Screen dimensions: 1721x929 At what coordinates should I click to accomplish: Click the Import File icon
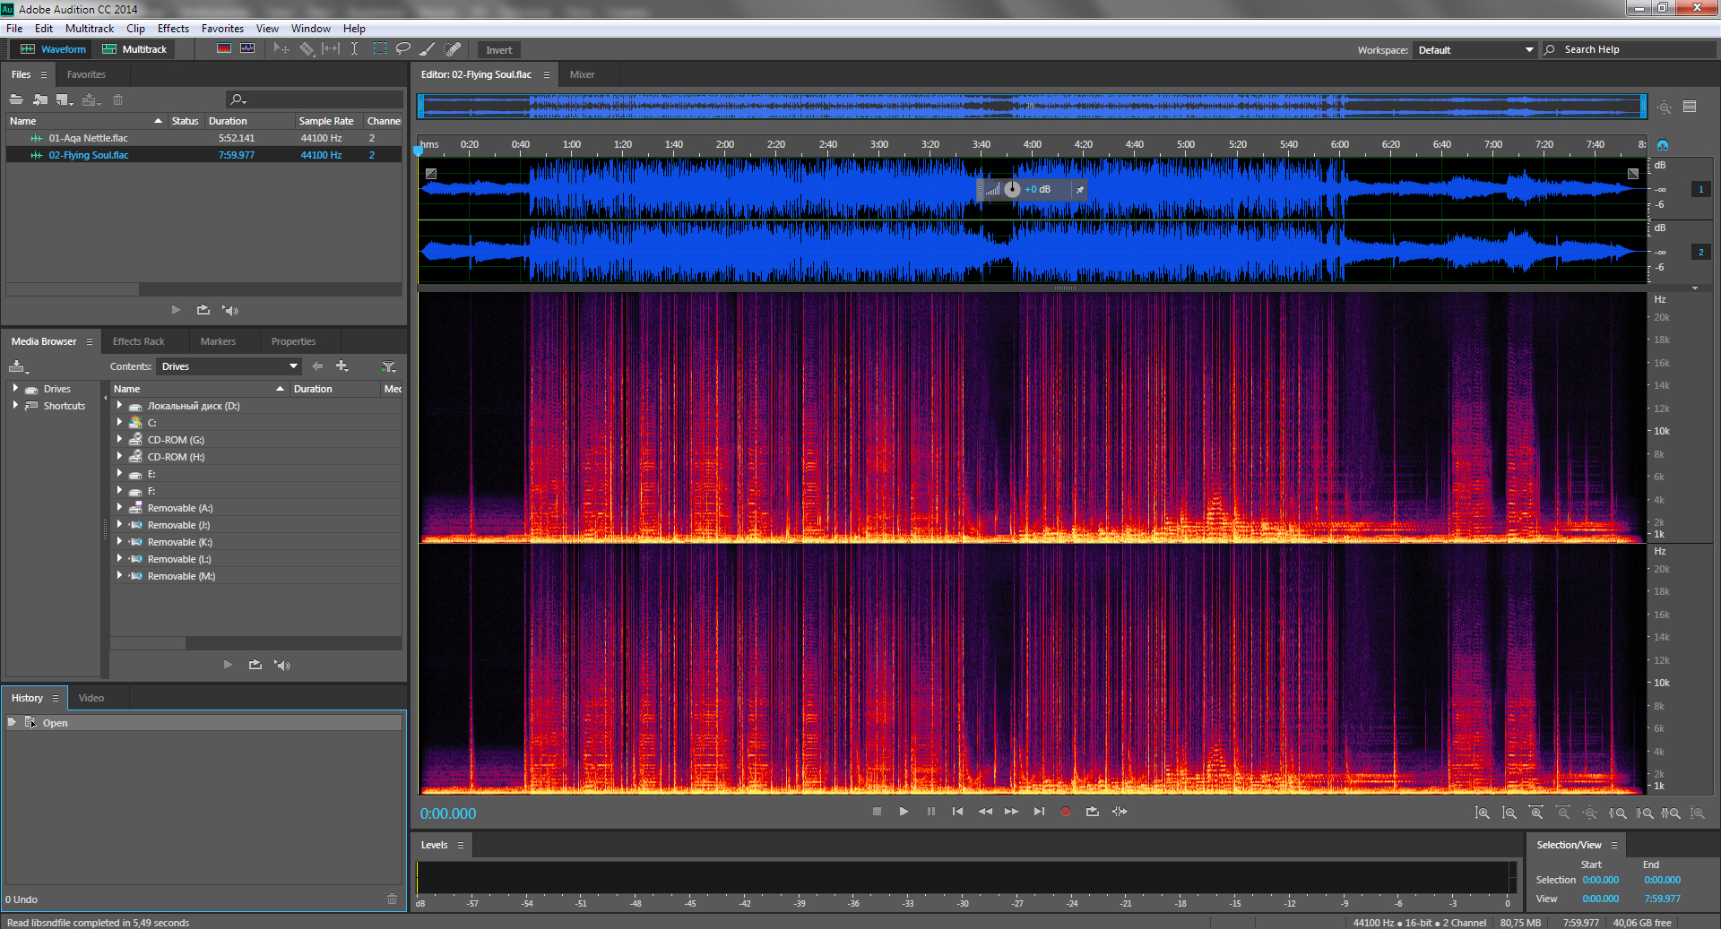click(x=40, y=99)
